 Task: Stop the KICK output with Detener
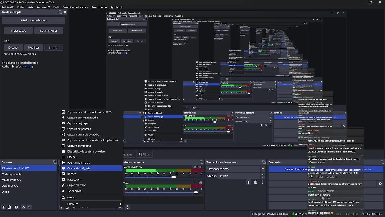click(13, 47)
